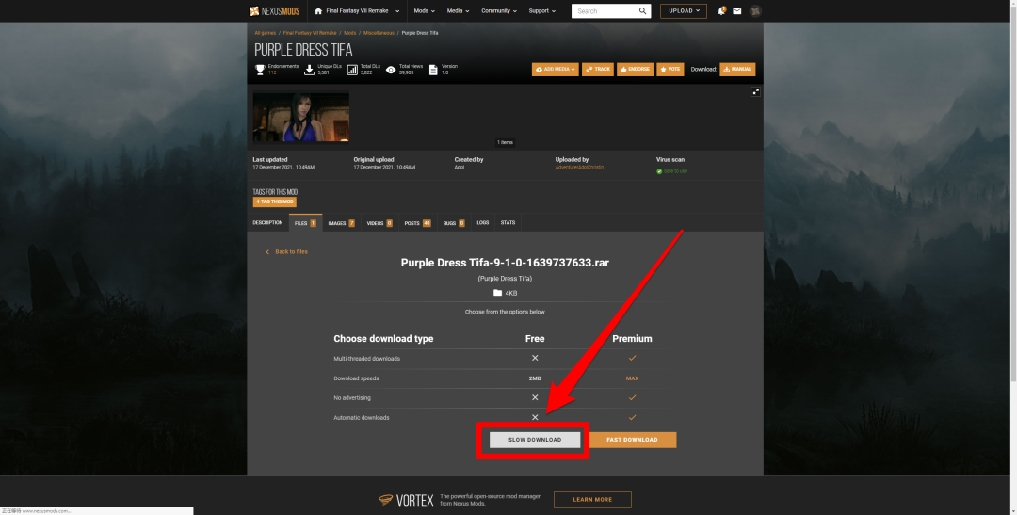The height and width of the screenshot is (515, 1017).
Task: Open the messages envelope icon
Action: pos(737,11)
